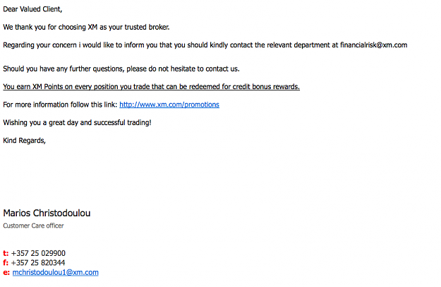
Task: Click 'Wishing you a great day' line
Action: (77, 123)
